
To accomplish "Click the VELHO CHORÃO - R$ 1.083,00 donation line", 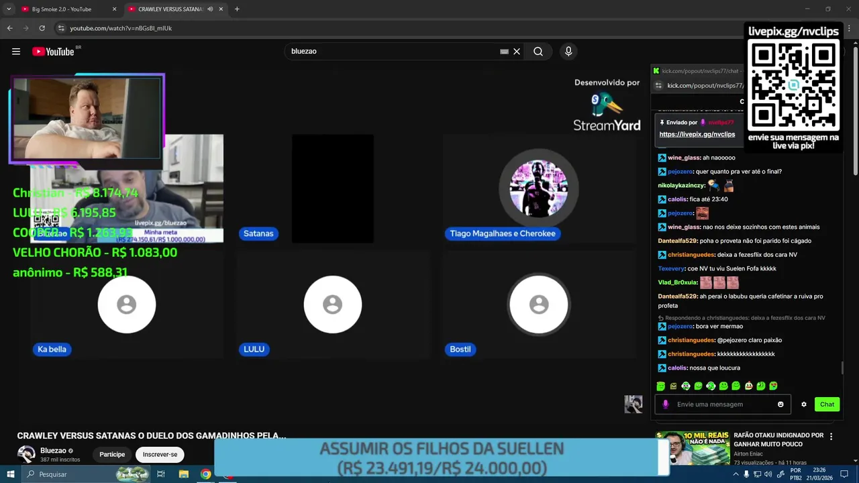I will (x=95, y=253).
